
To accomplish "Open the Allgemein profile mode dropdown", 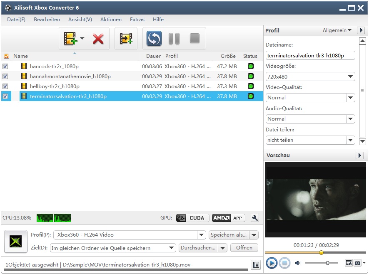I will pyautogui.click(x=337, y=30).
